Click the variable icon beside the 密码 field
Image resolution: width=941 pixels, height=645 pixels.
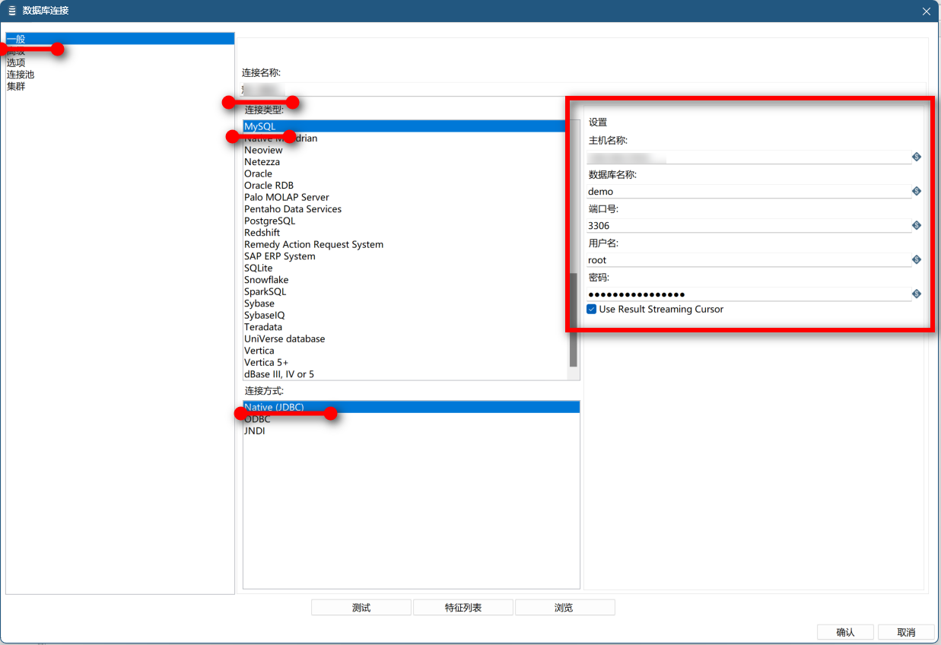click(916, 294)
